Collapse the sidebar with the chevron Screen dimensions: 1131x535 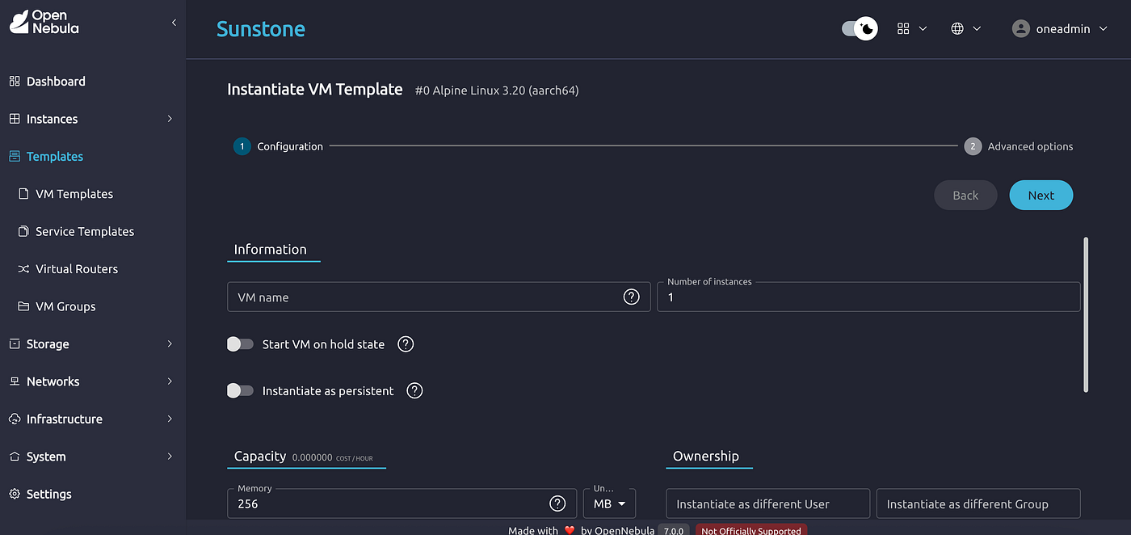pos(174,23)
